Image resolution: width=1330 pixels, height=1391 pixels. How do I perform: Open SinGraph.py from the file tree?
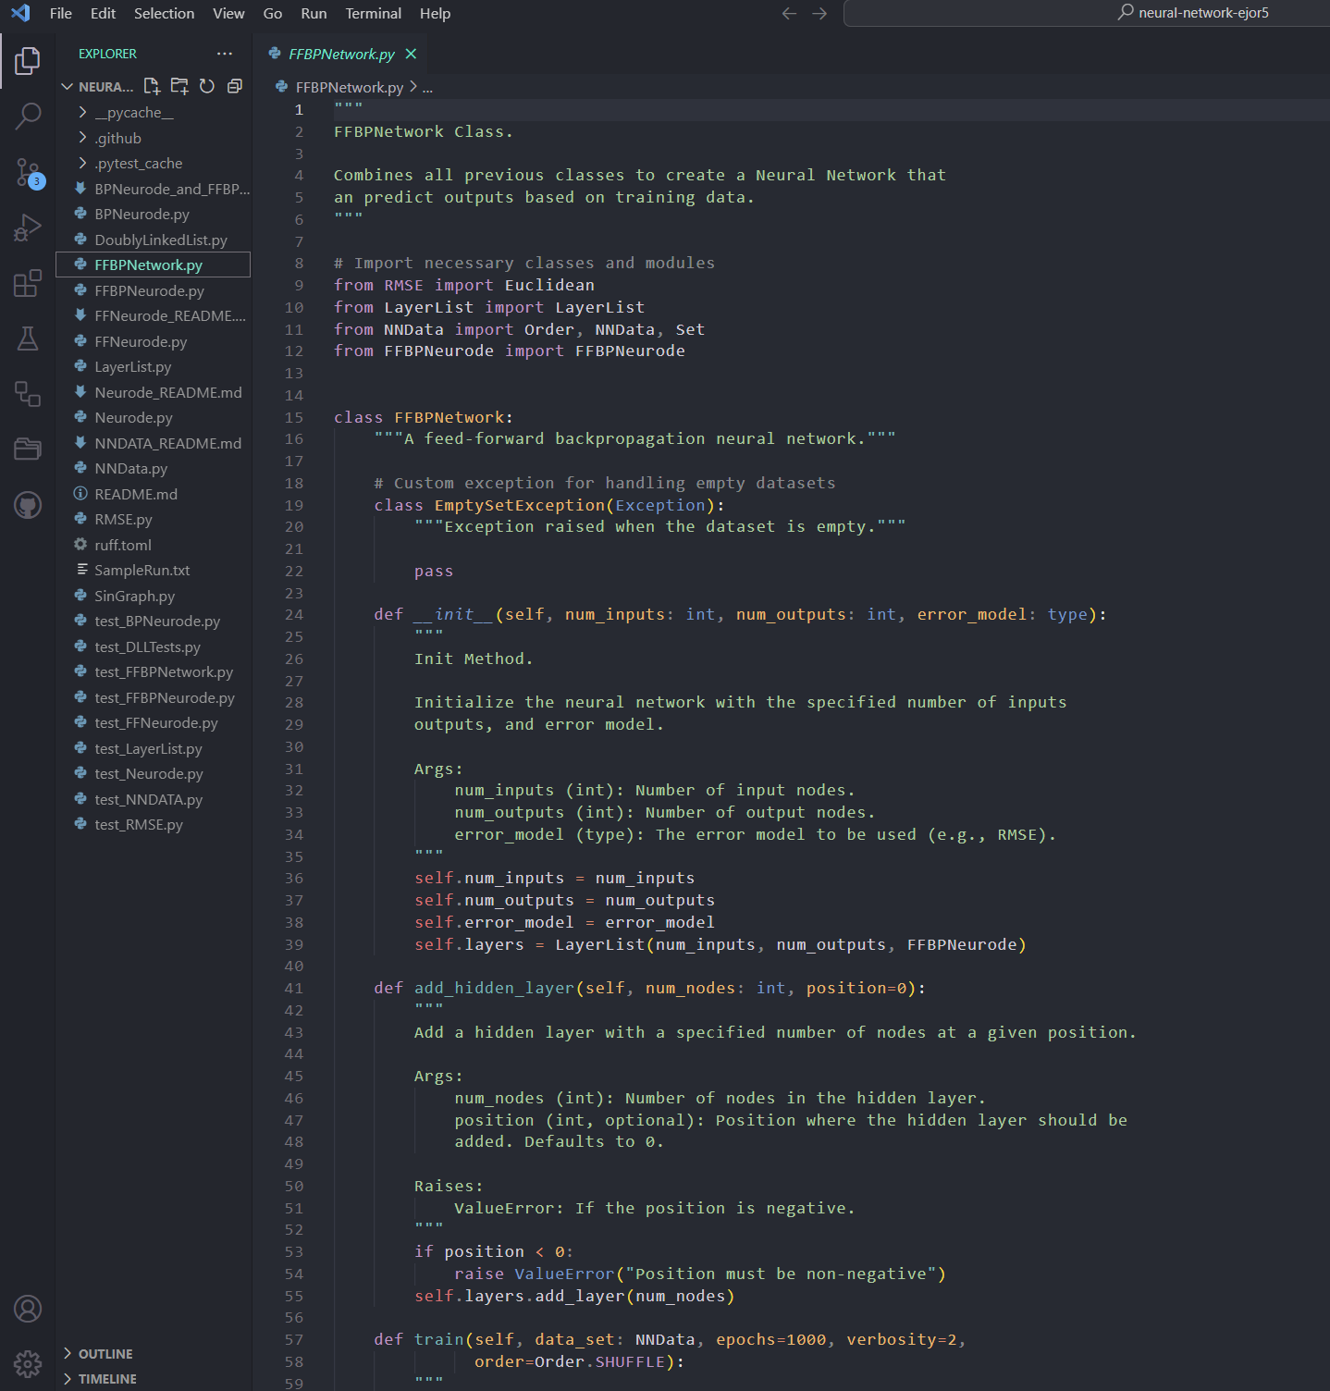(154, 596)
